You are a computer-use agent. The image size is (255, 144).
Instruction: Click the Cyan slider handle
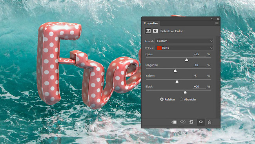coord(186,60)
